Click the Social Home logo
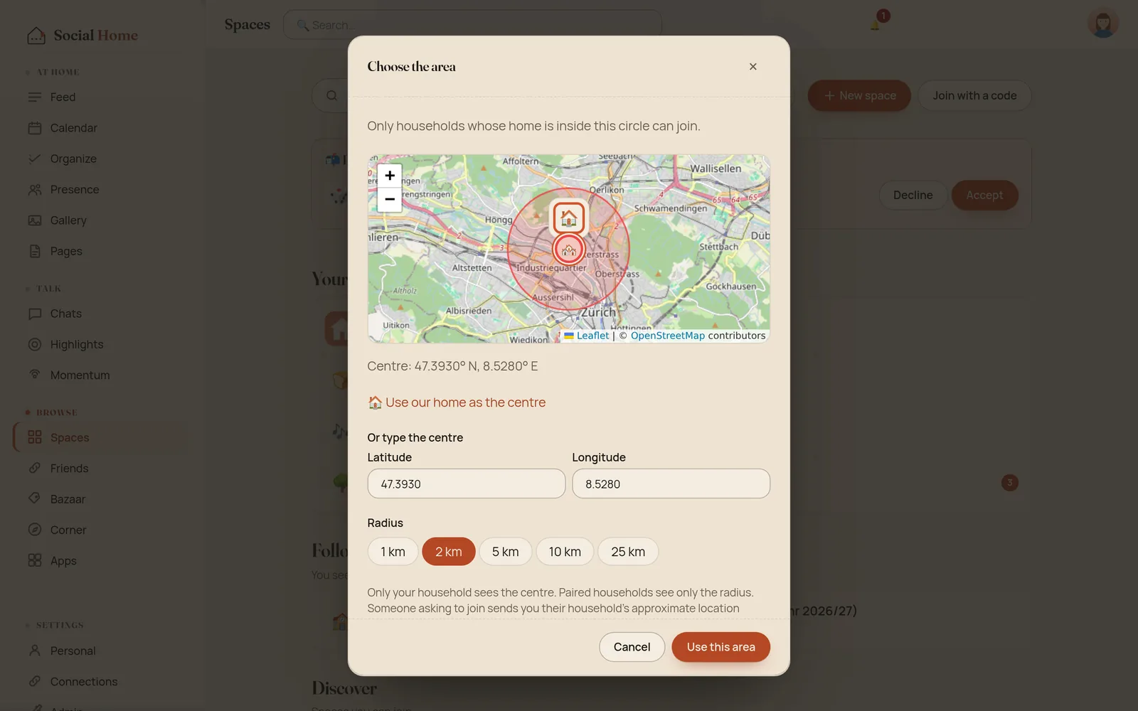This screenshot has height=711, width=1138. point(83,36)
